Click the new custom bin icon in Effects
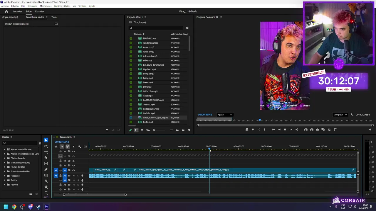Image resolution: width=376 pixels, height=211 pixels. [x=31, y=194]
